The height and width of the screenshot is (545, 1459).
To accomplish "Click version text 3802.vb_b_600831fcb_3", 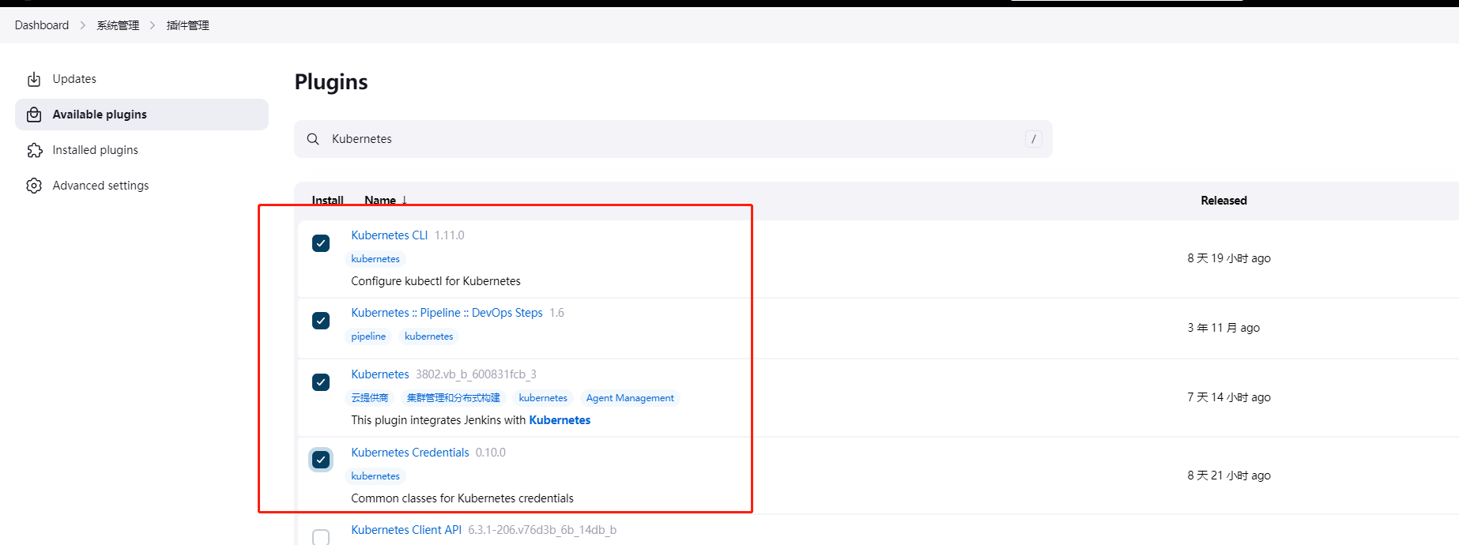I will pos(476,374).
